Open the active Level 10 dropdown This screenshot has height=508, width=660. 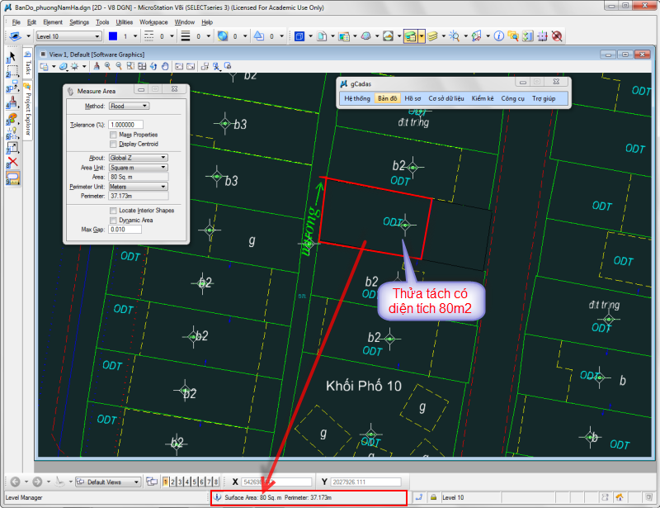coord(68,36)
